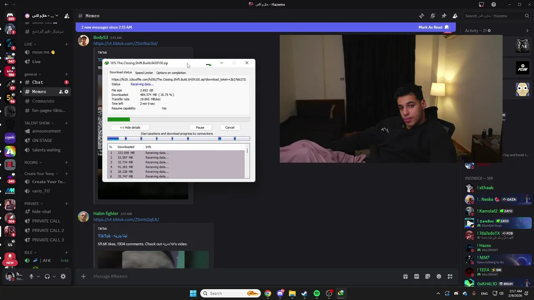The width and height of the screenshot is (534, 300).
Task: Open Memes channel settings gear
Action: pos(66,92)
